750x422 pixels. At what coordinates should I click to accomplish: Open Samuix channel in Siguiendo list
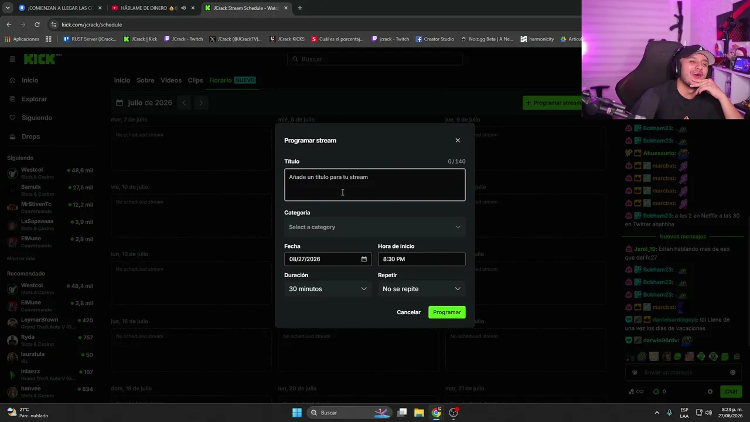click(x=50, y=190)
